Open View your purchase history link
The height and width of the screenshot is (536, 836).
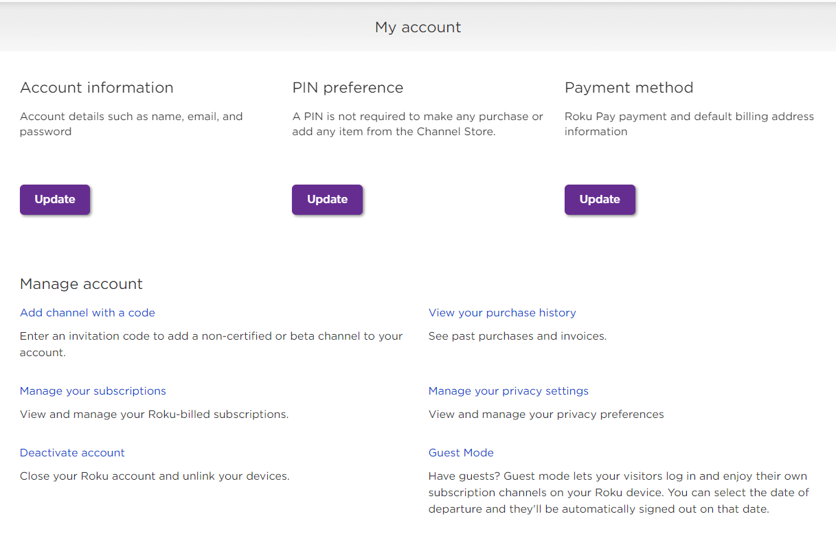pyautogui.click(x=502, y=312)
